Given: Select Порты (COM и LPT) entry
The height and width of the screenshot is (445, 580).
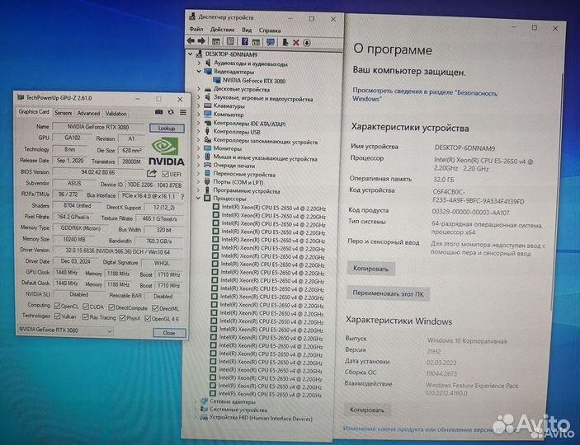Looking at the screenshot, I should point(238,182).
